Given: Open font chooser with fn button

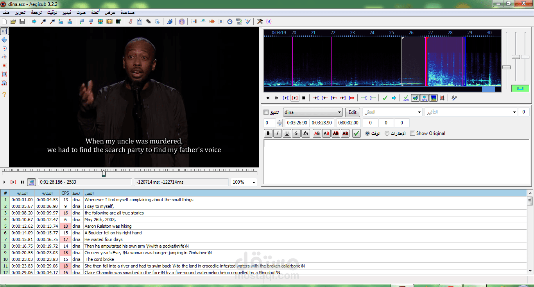Looking at the screenshot, I should (306, 133).
